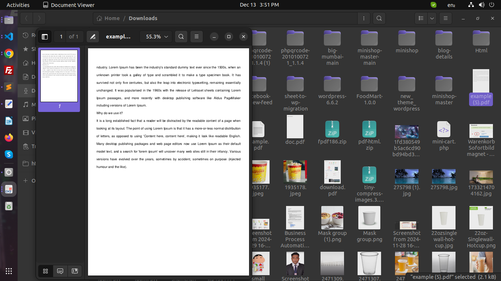
Task: Open Document Viewer hamburger menu
Action: 197,37
